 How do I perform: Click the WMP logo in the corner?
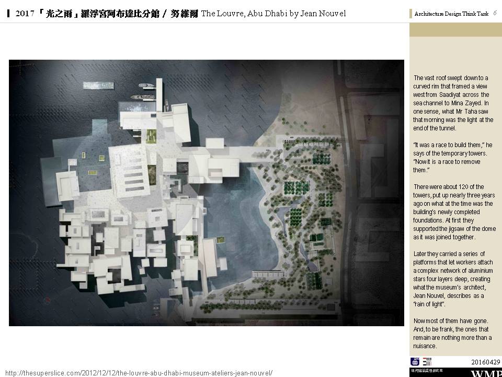coord(486,373)
